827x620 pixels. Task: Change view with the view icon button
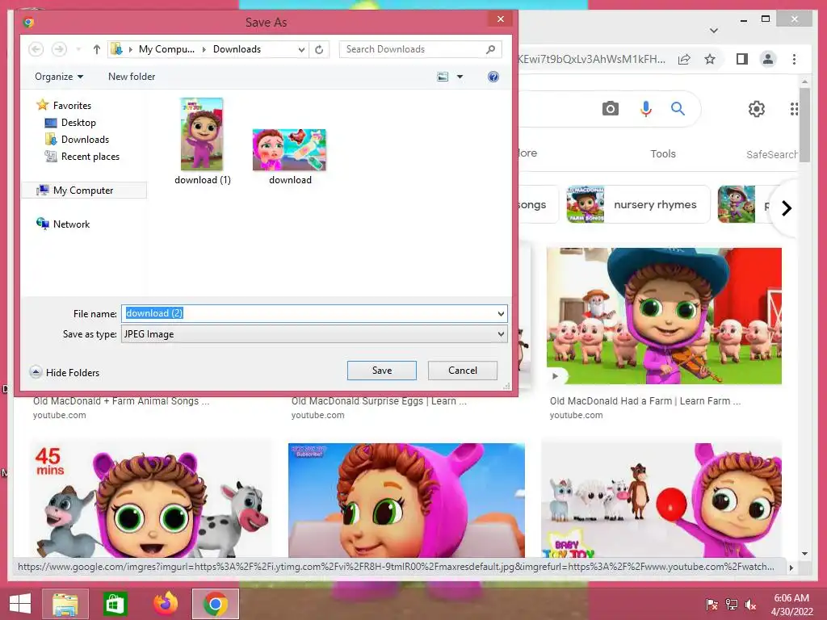pos(443,77)
